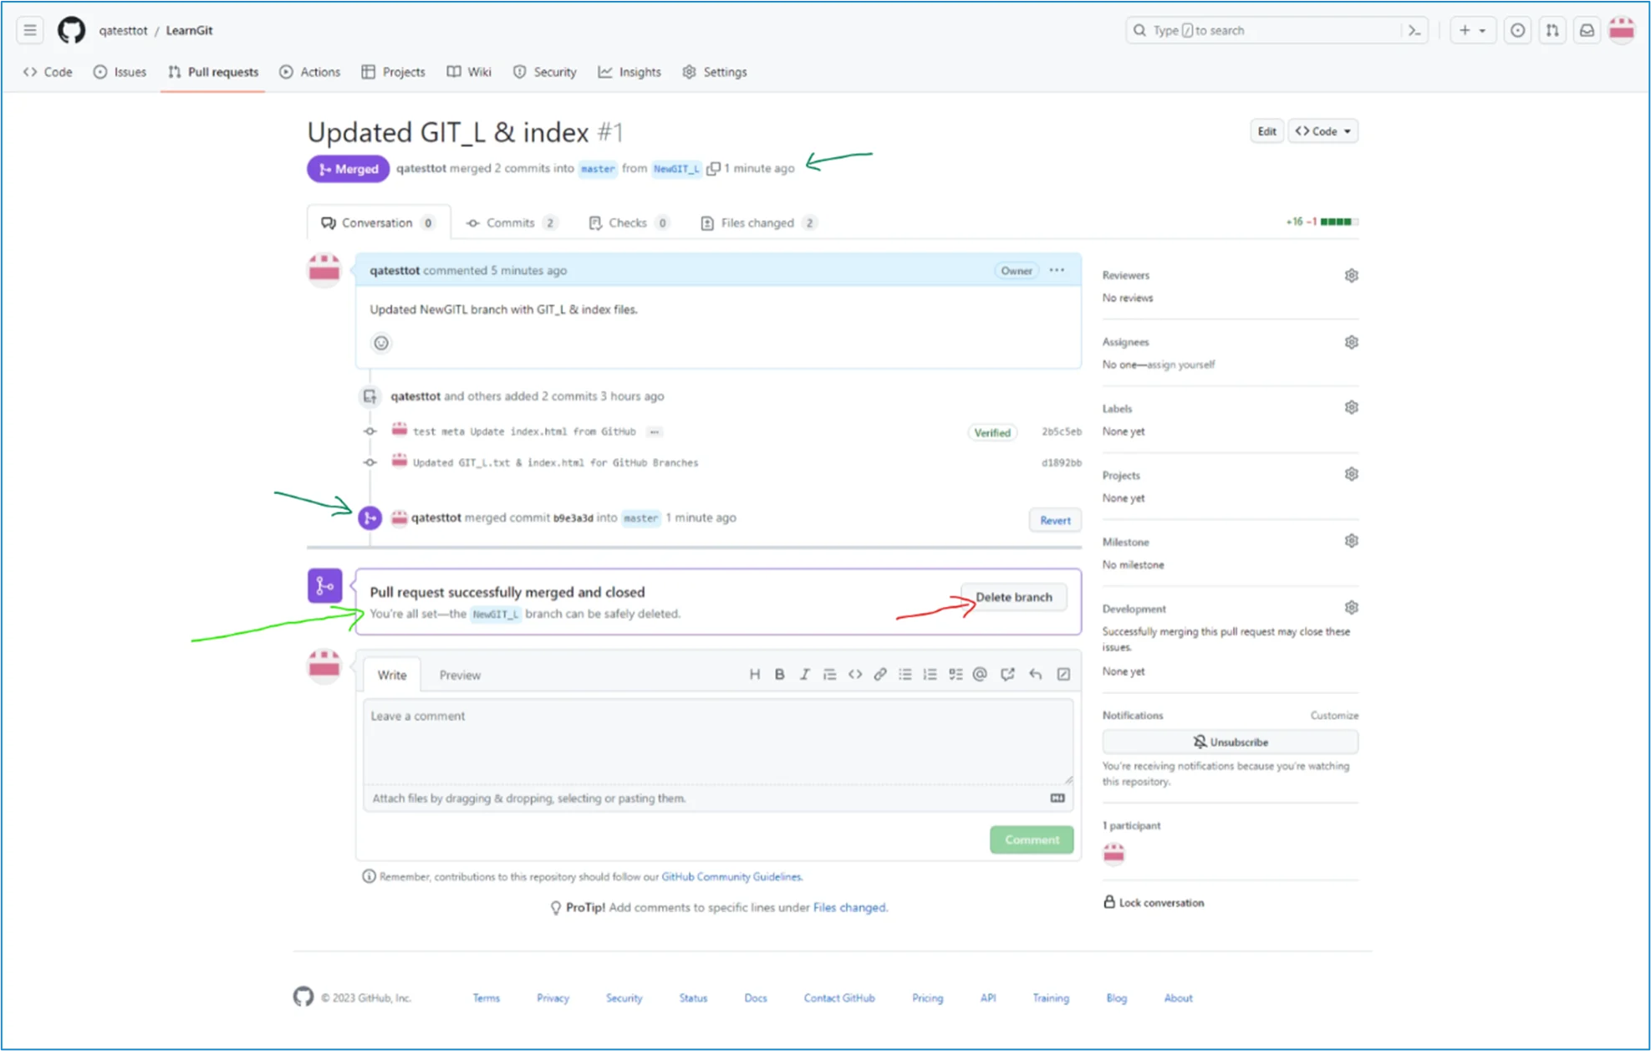Open the Labels settings gear
Image resolution: width=1651 pixels, height=1051 pixels.
(x=1351, y=407)
